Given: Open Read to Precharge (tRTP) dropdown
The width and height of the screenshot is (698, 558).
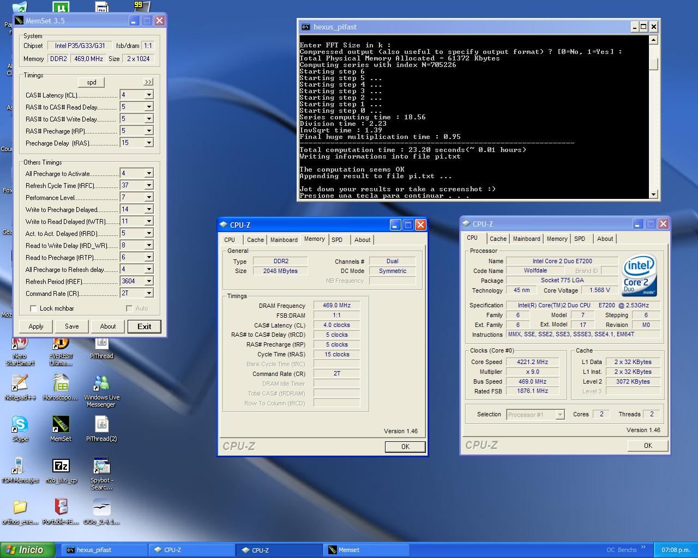Looking at the screenshot, I should pyautogui.click(x=148, y=257).
